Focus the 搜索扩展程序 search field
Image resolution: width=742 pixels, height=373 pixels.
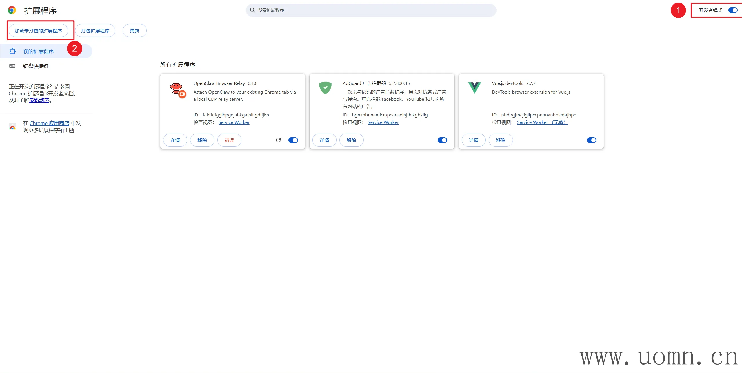click(371, 10)
